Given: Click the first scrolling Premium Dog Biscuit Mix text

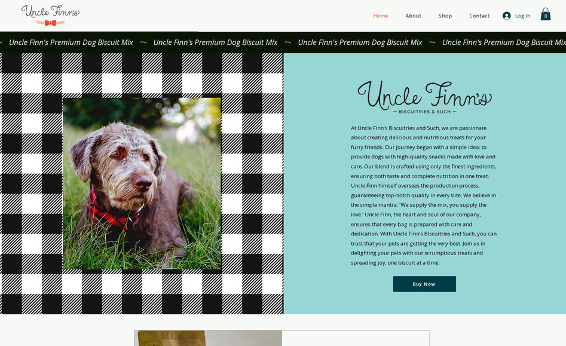Looking at the screenshot, I should (71, 42).
